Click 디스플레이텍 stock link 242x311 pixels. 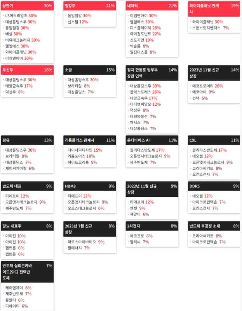(x=141, y=28)
